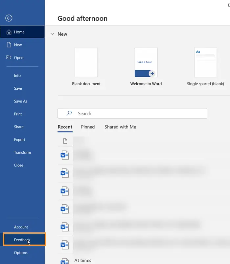The width and height of the screenshot is (230, 264).
Task: Click the "Single spaced (blank)" label
Action: point(205,84)
